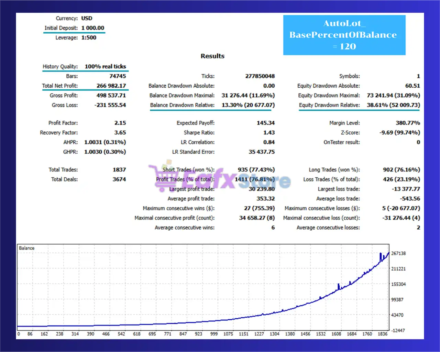Click the 466 trade number axis label
Viewport: 440px width, 352px height.
pyautogui.click(x=106, y=334)
